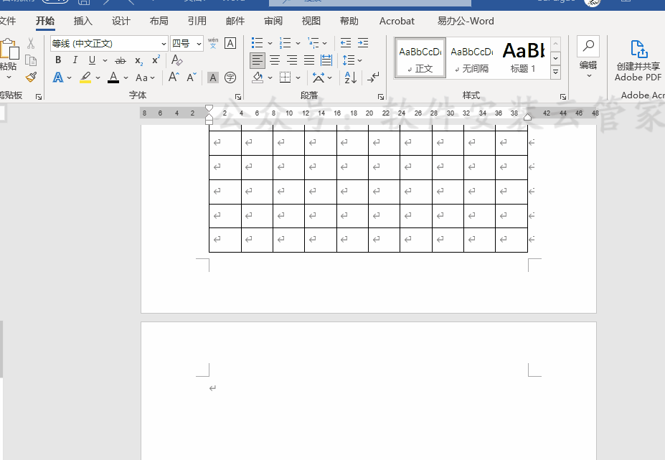Click the Format Painter brush icon

click(31, 77)
